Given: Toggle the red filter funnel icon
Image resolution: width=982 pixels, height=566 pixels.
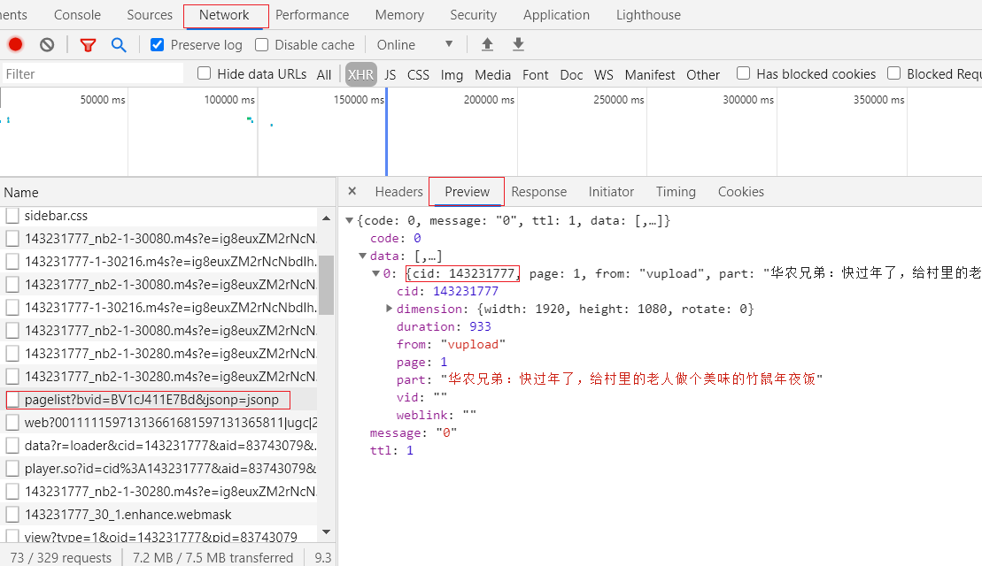Looking at the screenshot, I should click(88, 45).
